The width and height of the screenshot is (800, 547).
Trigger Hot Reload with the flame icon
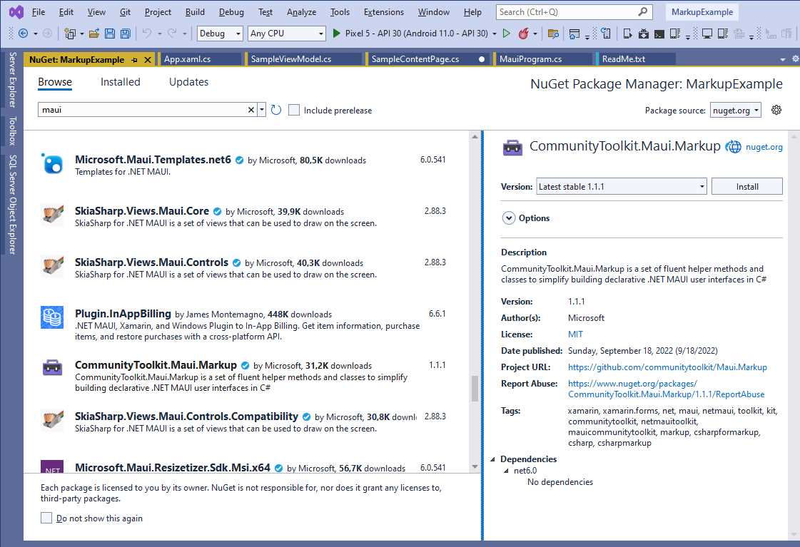(x=525, y=33)
